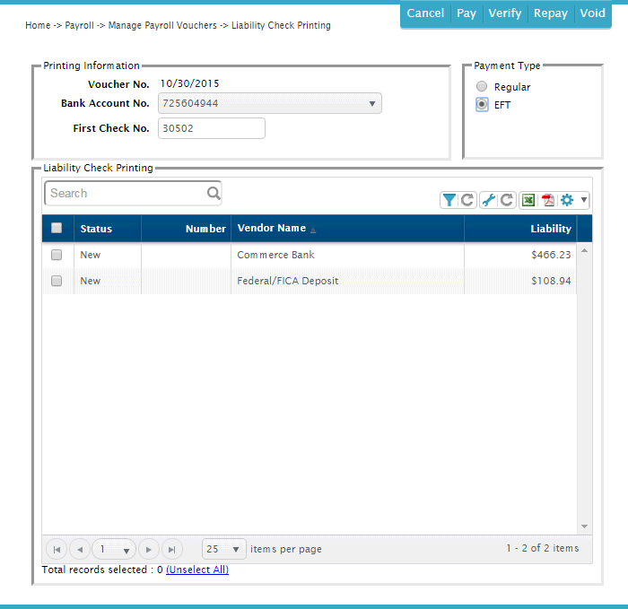Click the New status in Commerce Bank row
The width and height of the screenshot is (628, 609).
[x=90, y=255]
